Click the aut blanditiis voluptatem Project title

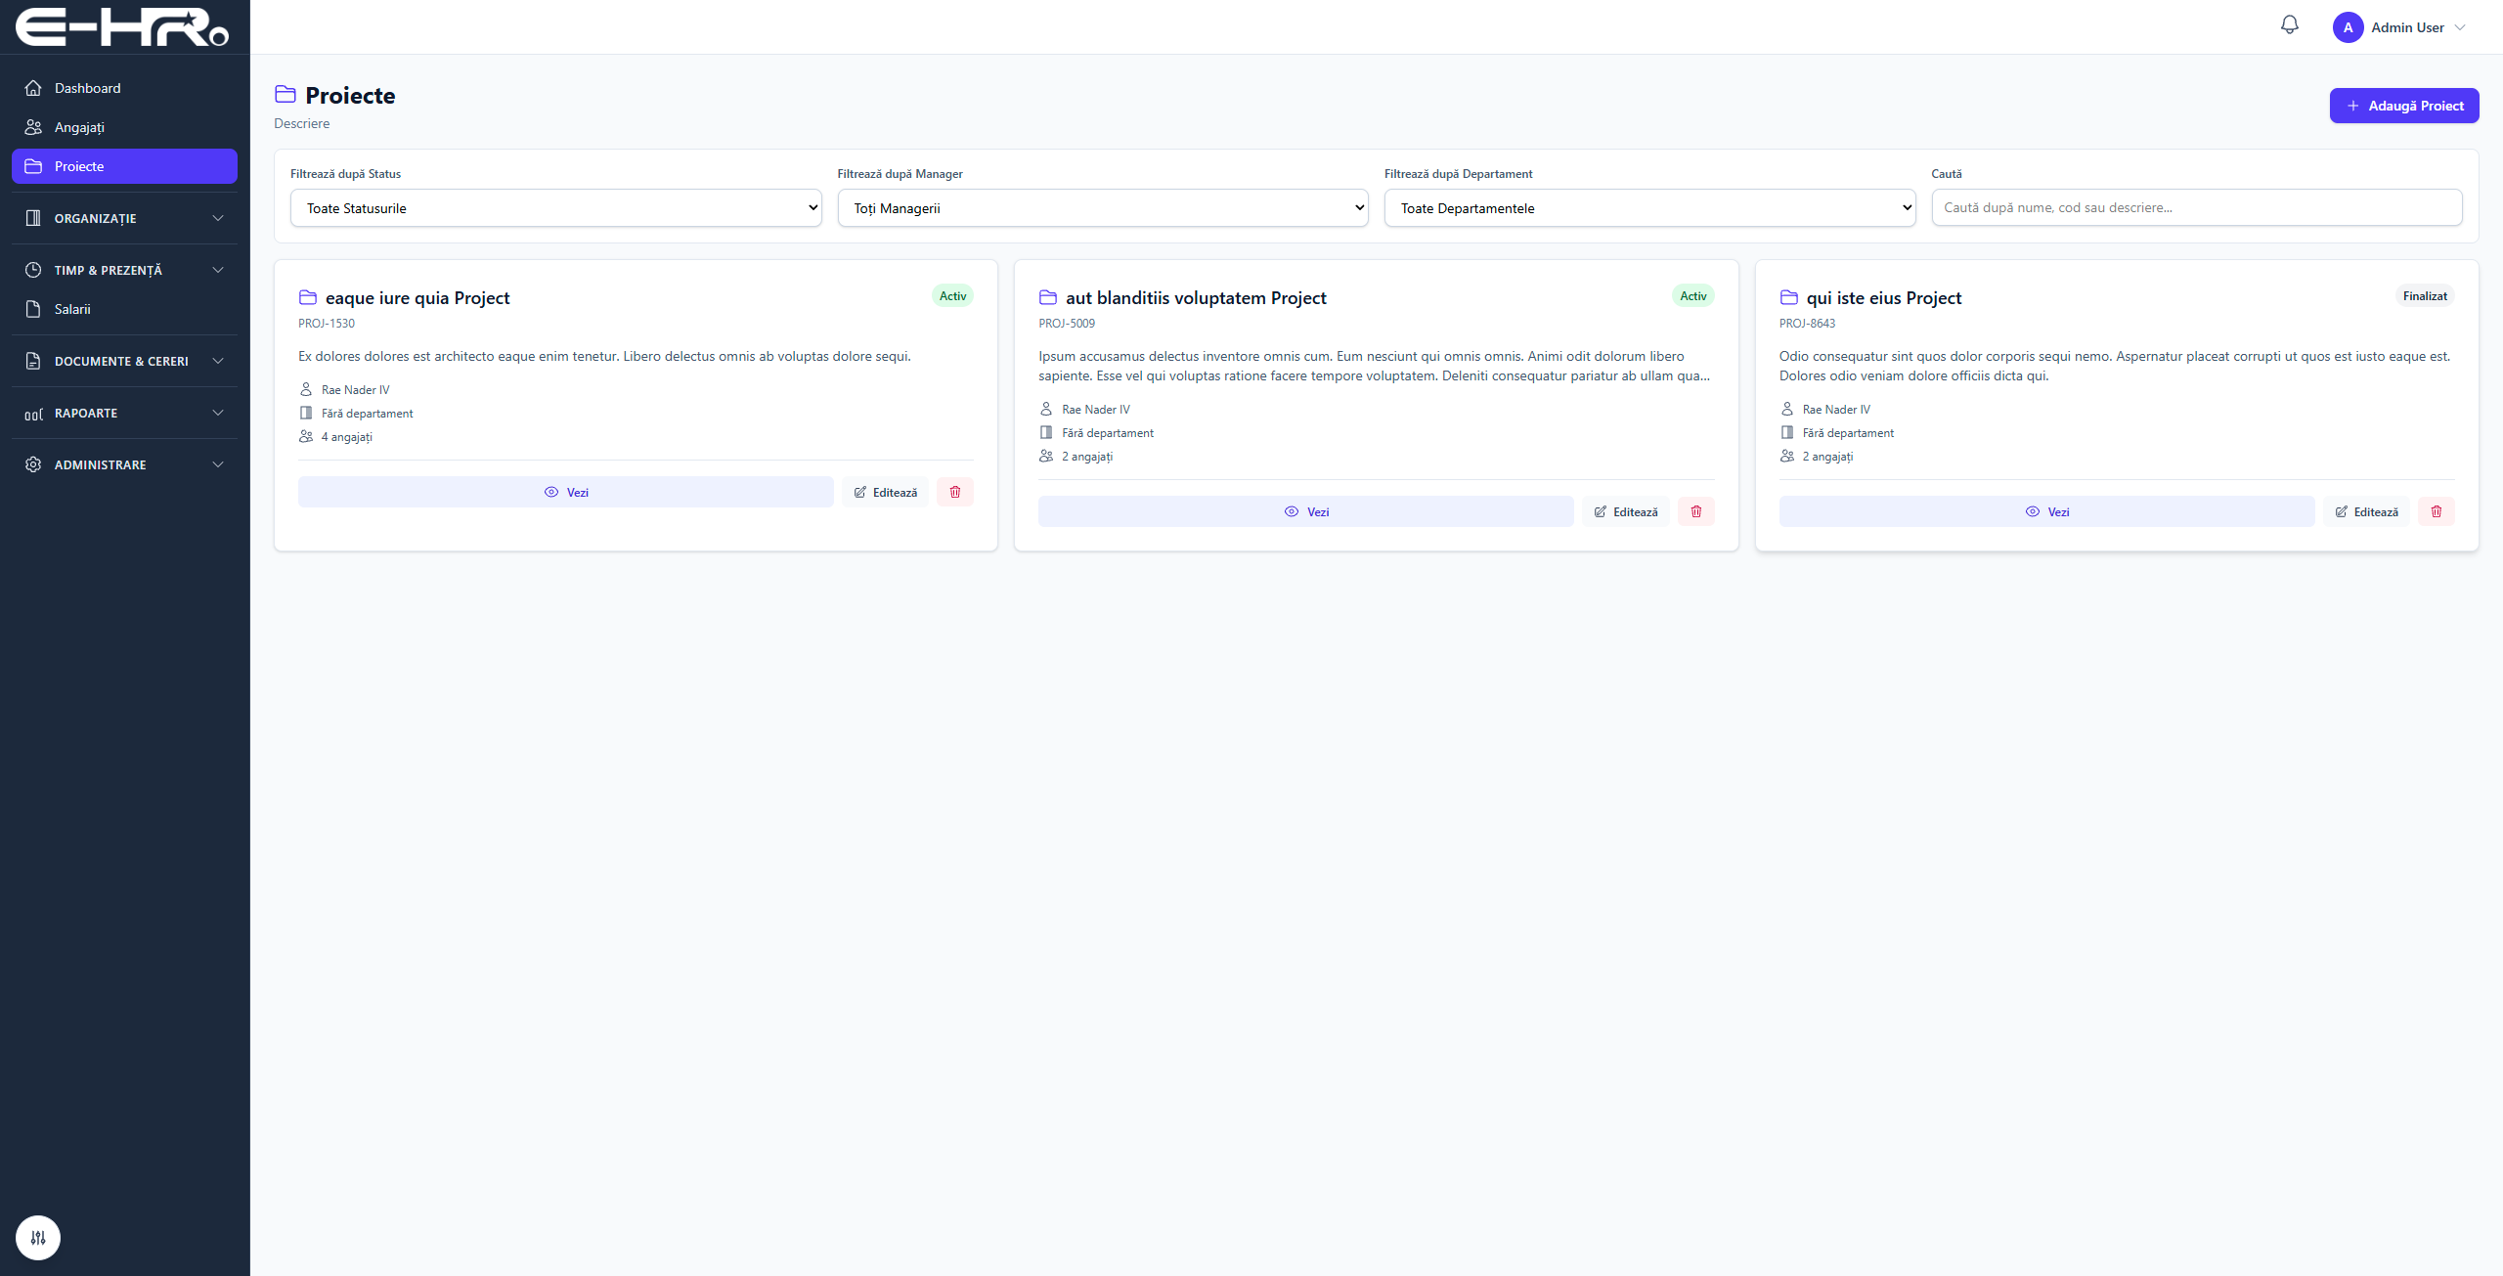pyautogui.click(x=1196, y=298)
